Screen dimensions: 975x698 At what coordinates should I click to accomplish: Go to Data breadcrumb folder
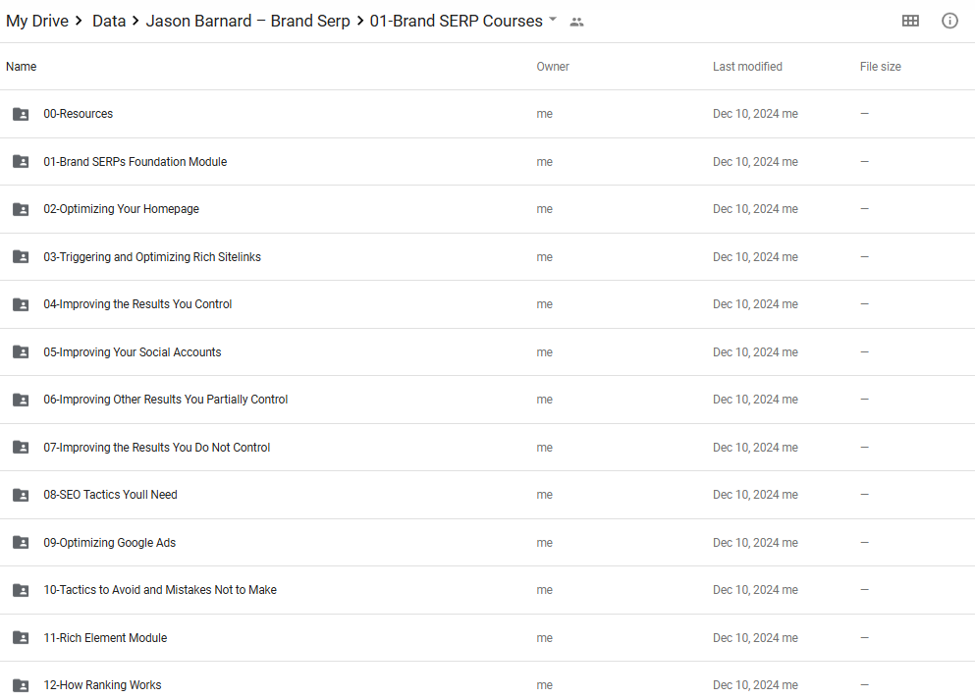point(109,21)
